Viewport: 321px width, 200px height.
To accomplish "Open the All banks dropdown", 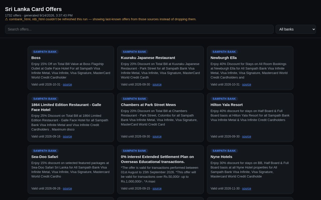I will click(296, 29).
